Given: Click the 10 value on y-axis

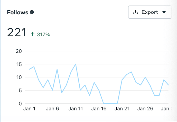Looking at the screenshot, I should [18, 77].
